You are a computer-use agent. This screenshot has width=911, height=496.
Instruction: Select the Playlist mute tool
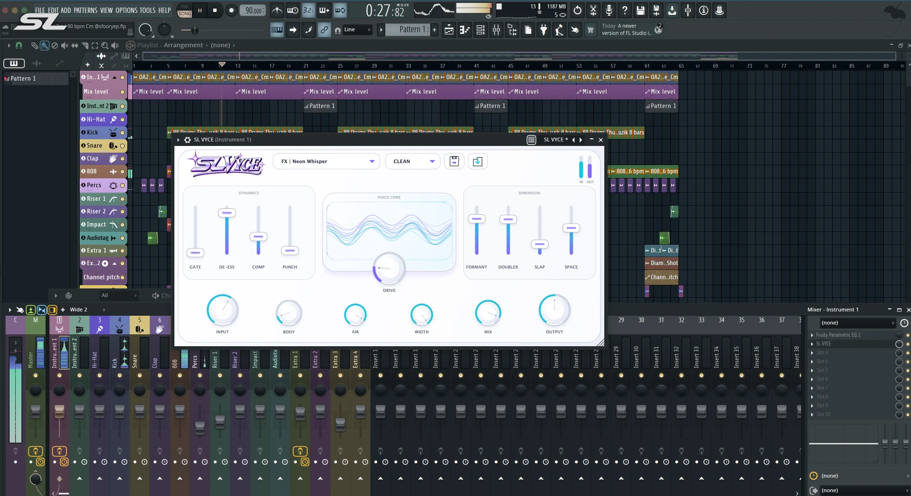(x=64, y=45)
